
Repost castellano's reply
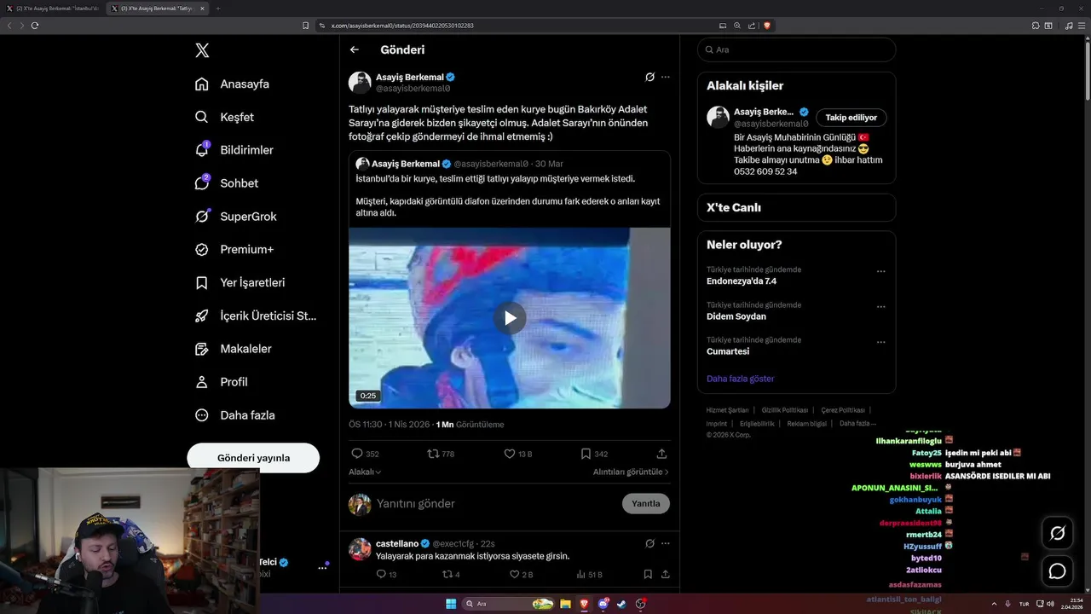tap(452, 575)
